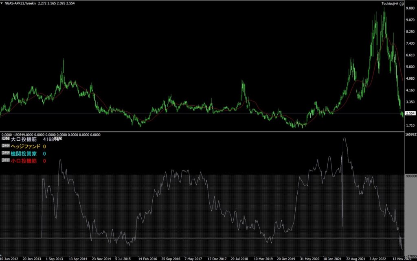Select the cyan 機関投資家 label

click(x=24, y=154)
